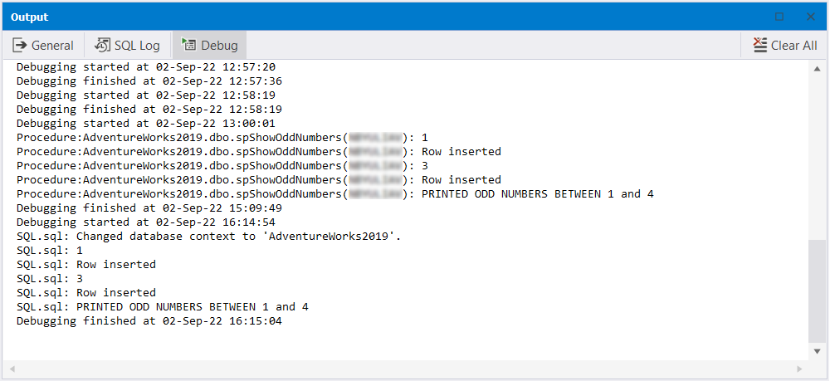This screenshot has height=381, width=830.
Task: Click the procedure line ending with ': 3'
Action: pos(222,166)
